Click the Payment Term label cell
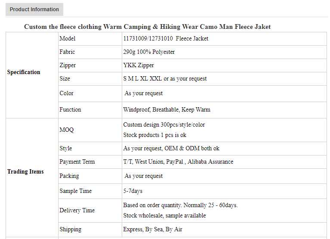 (77, 162)
